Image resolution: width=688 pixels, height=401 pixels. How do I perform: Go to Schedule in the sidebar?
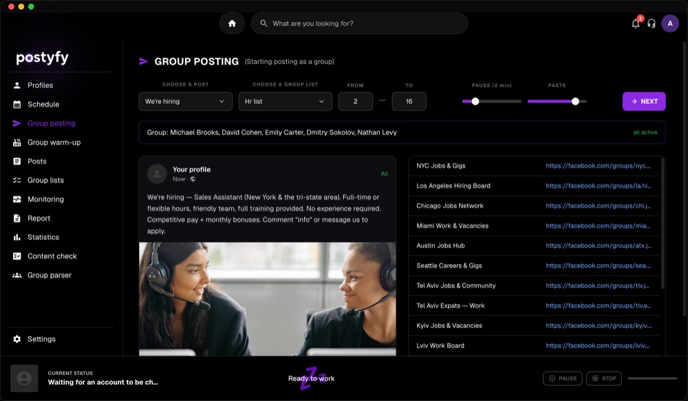(x=43, y=105)
